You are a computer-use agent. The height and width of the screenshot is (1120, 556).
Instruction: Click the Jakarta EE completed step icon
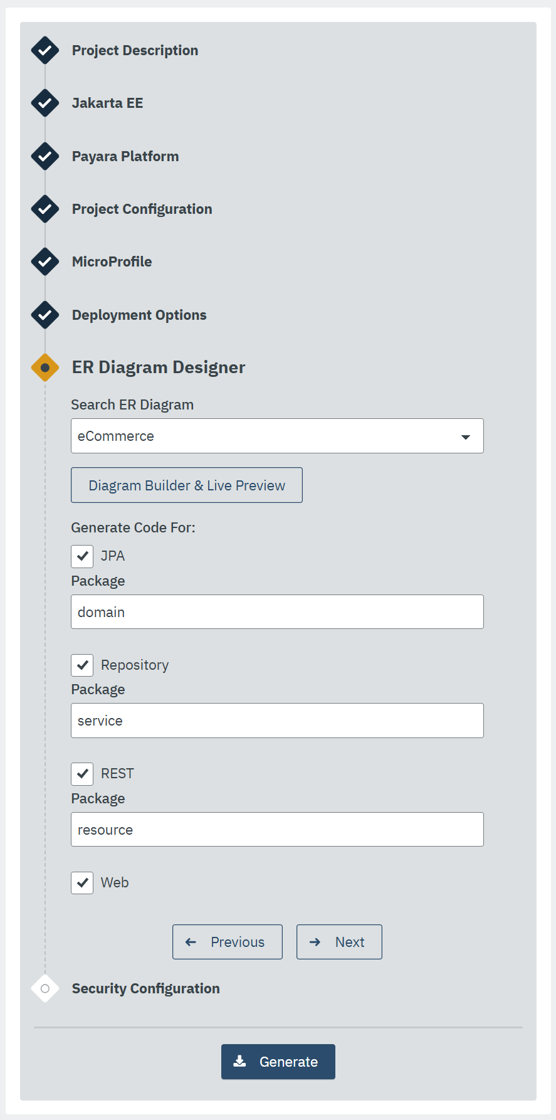tap(45, 103)
